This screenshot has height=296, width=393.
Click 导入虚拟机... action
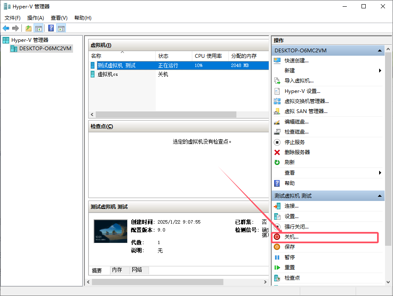pyautogui.click(x=299, y=81)
